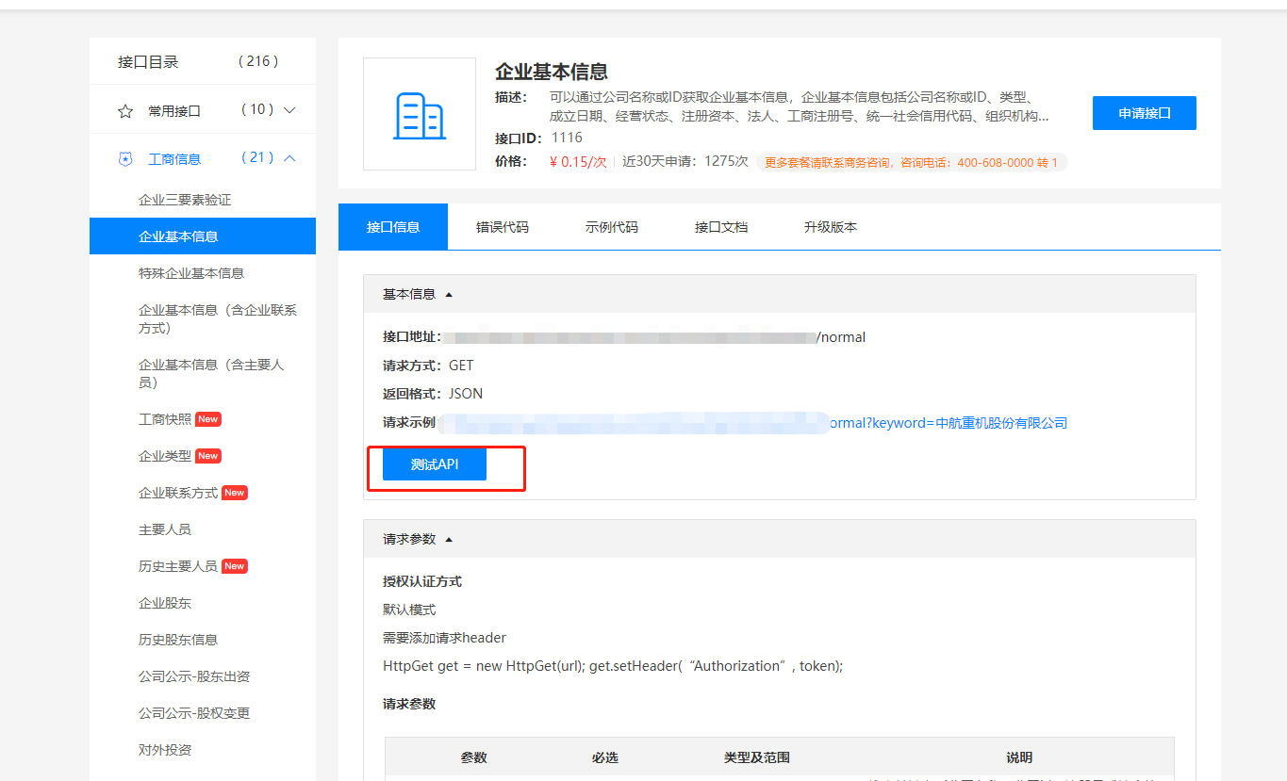Select the 升级版本 tab
The height and width of the screenshot is (781, 1287).
point(831,227)
